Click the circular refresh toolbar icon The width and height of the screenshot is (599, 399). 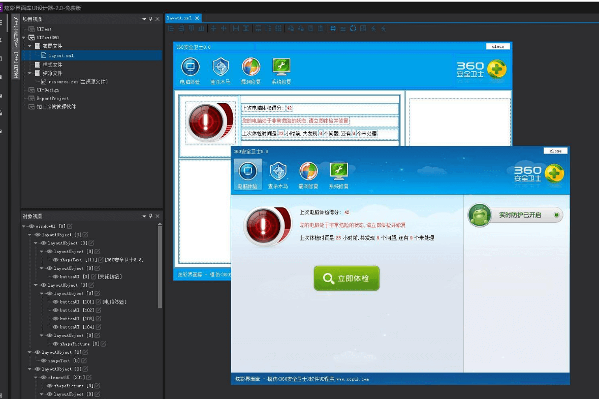[353, 28]
